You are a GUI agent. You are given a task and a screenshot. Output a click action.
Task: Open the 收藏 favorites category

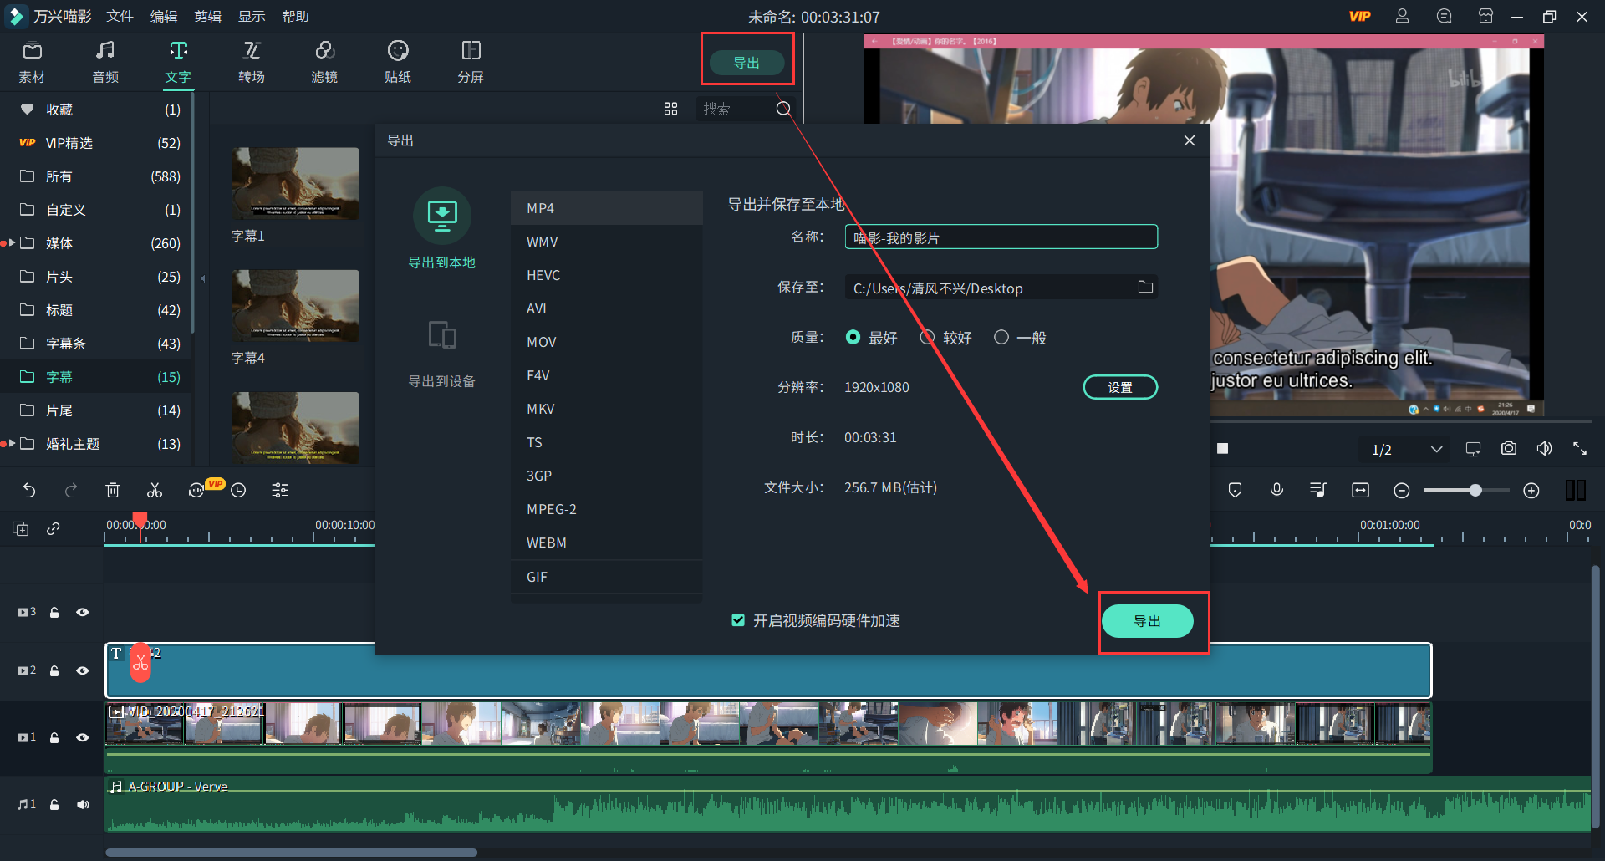pyautogui.click(x=96, y=110)
